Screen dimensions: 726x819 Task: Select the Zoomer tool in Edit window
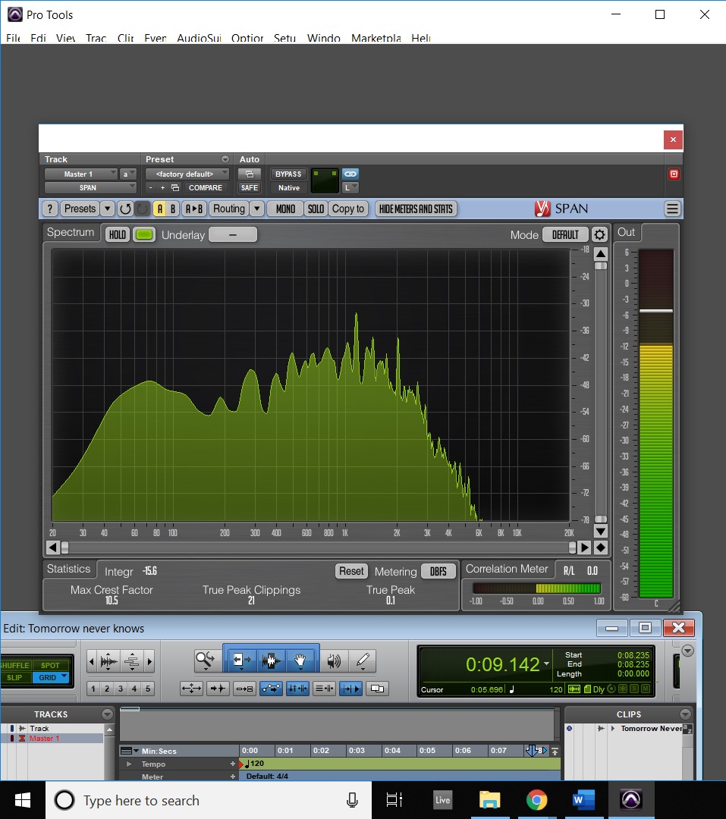205,661
